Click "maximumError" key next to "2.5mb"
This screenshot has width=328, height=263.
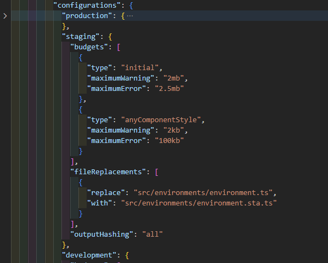116,89
